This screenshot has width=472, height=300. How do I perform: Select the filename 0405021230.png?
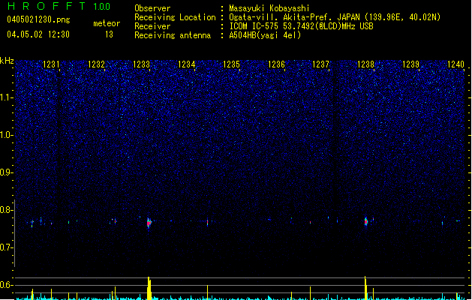tap(38, 19)
